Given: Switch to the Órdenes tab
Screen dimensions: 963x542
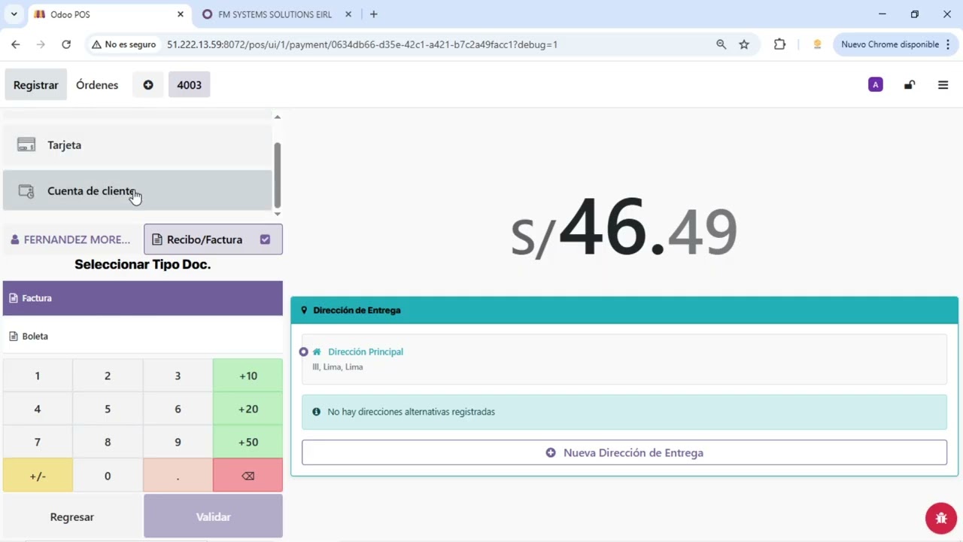Looking at the screenshot, I should [97, 85].
